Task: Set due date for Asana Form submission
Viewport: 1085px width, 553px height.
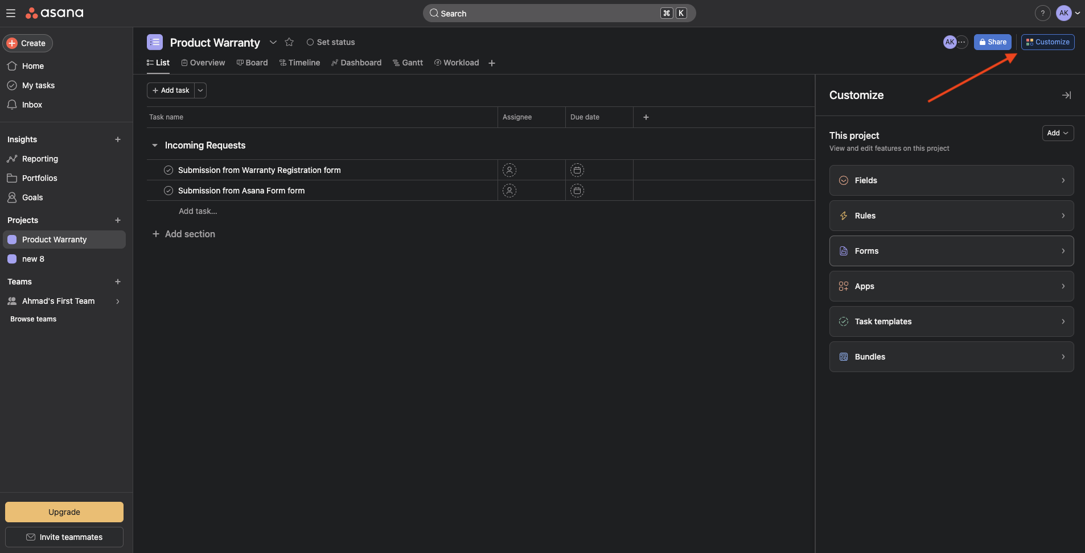Action: pyautogui.click(x=577, y=191)
